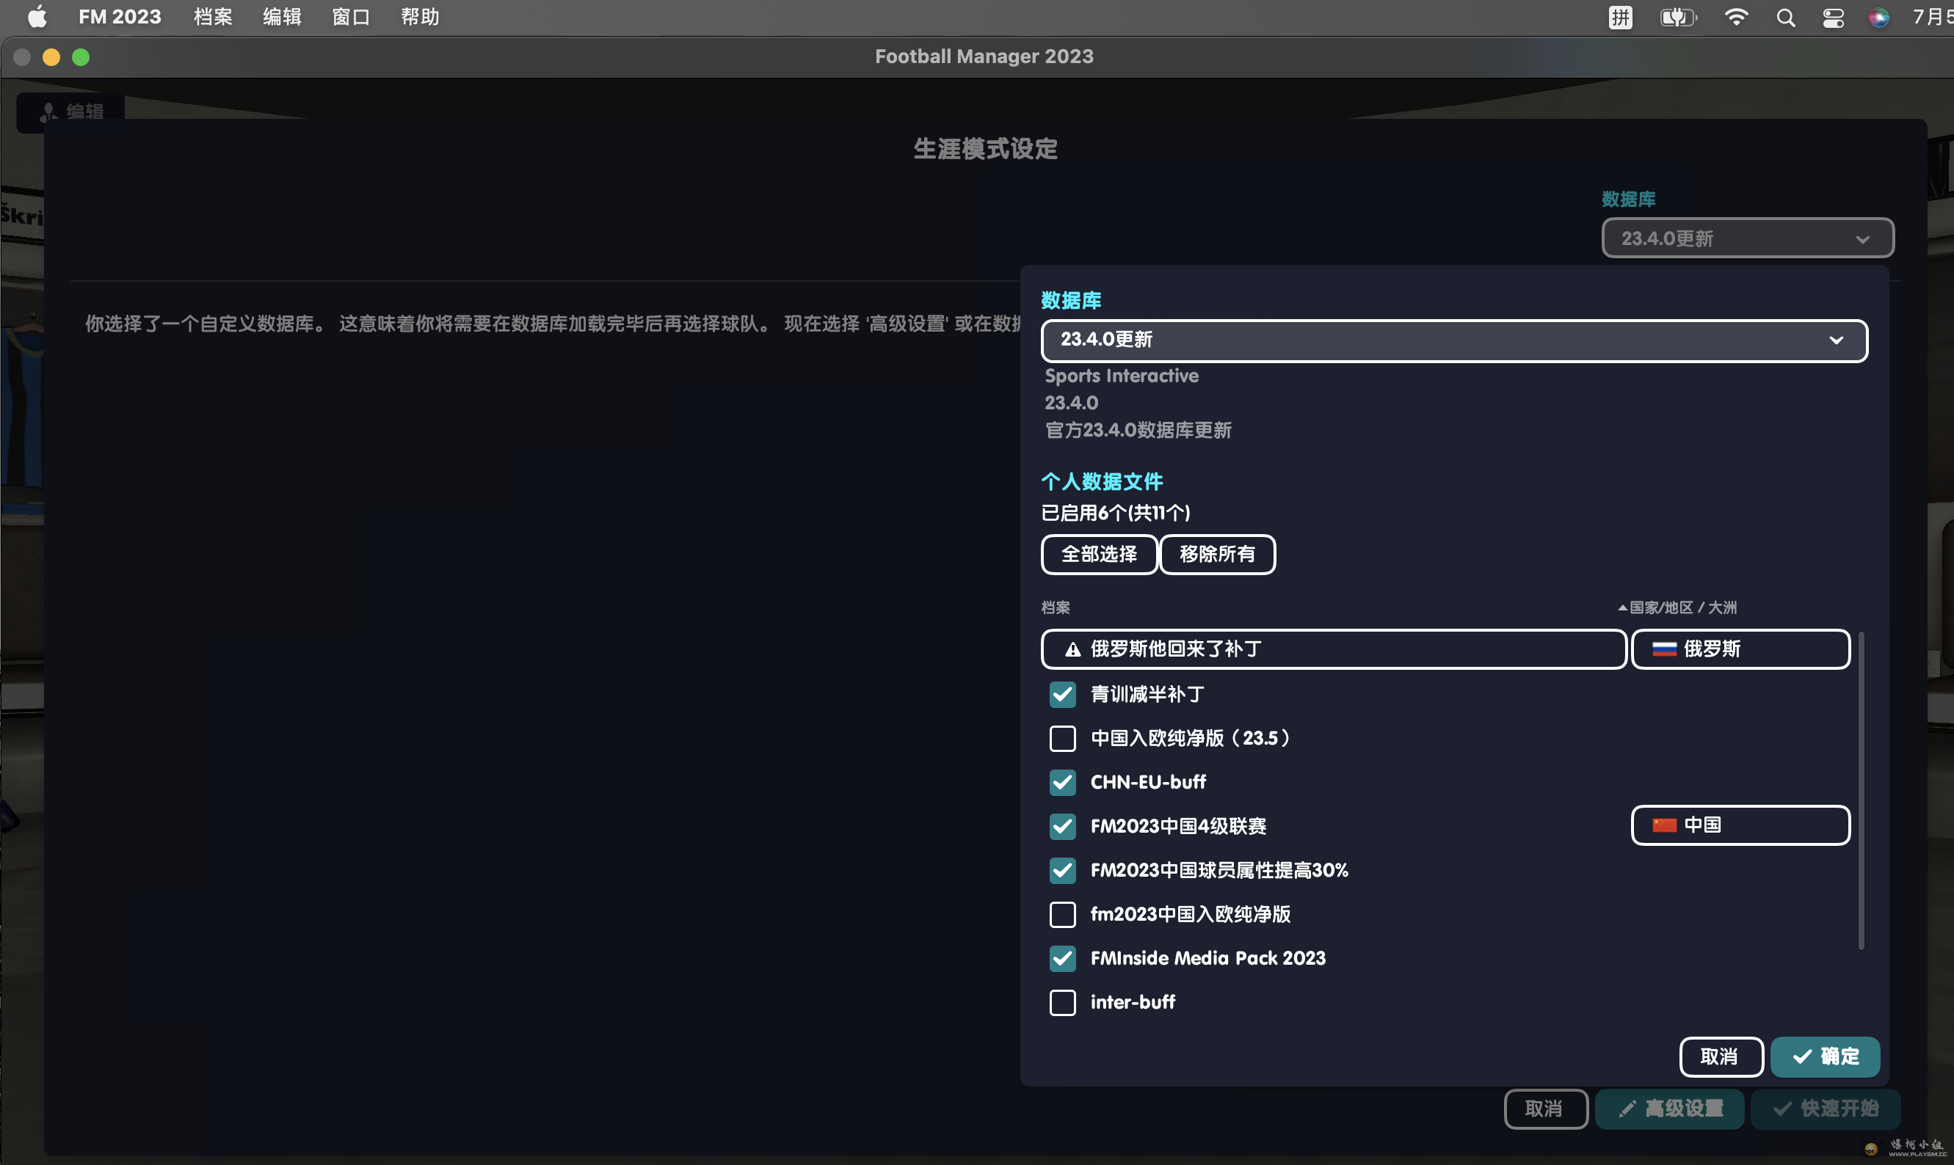Click the Sports Interactive author text
The image size is (1954, 1165).
tap(1122, 376)
